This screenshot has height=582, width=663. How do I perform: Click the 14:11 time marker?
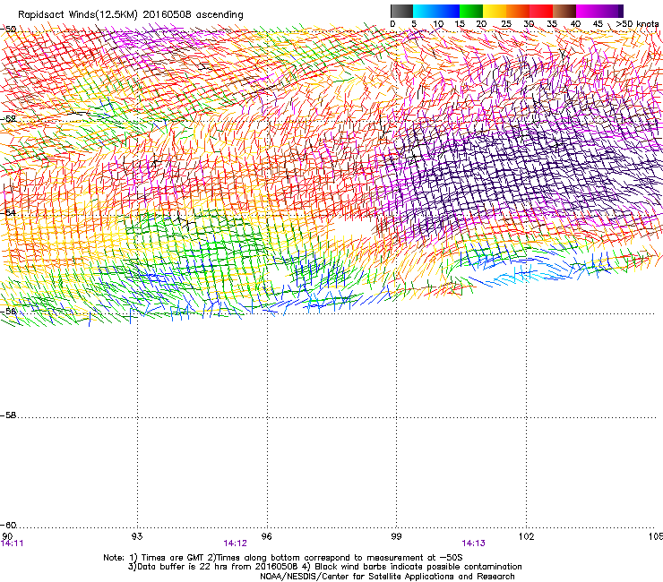pyautogui.click(x=12, y=543)
